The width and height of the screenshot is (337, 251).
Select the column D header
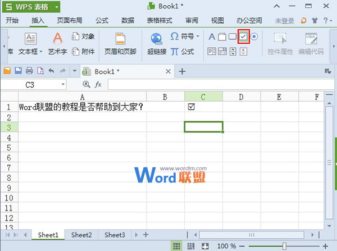242,96
